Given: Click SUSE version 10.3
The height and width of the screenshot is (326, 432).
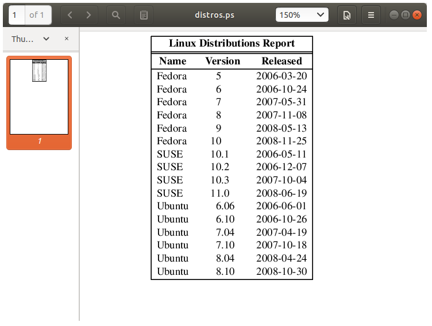Looking at the screenshot, I should pyautogui.click(x=220, y=180).
